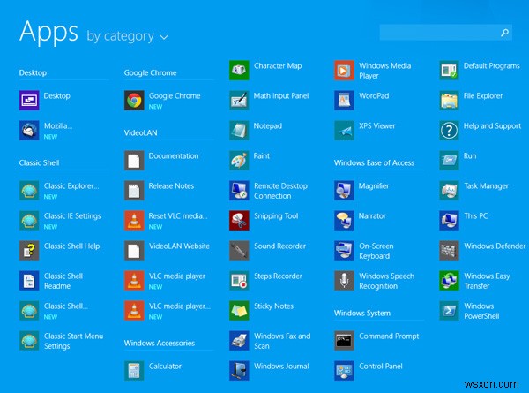Open XPS Viewer icon

[x=344, y=131]
